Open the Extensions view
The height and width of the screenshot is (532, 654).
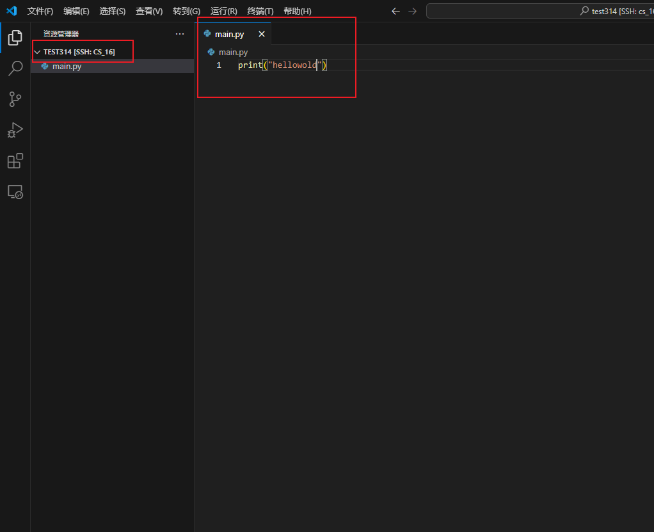click(15, 161)
